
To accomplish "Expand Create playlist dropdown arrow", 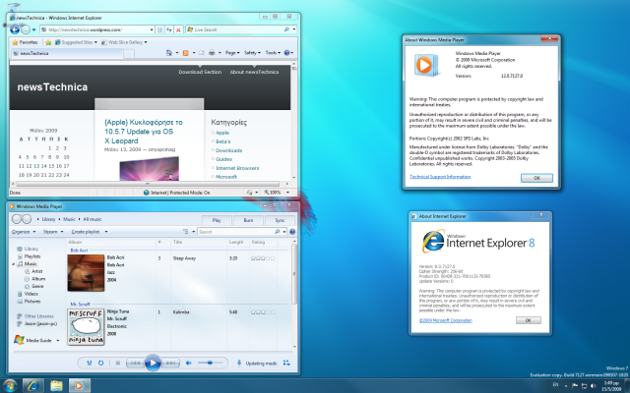I will [x=106, y=232].
